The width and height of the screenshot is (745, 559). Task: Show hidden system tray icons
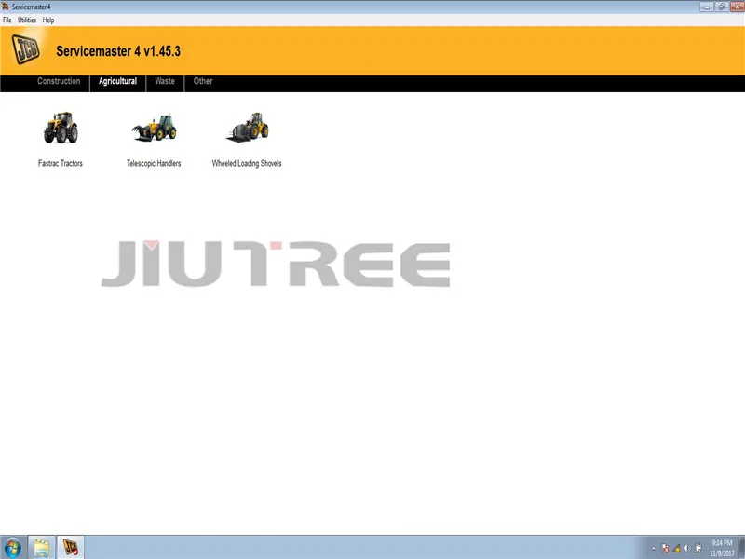(x=654, y=549)
